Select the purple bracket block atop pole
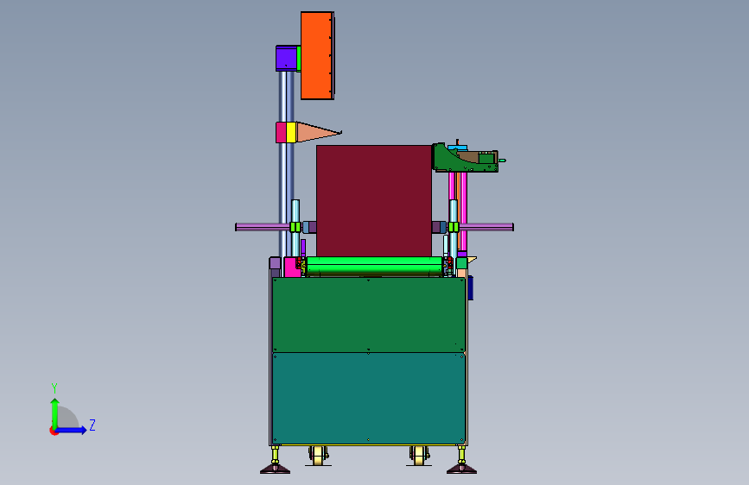The image size is (749, 485). (x=286, y=59)
